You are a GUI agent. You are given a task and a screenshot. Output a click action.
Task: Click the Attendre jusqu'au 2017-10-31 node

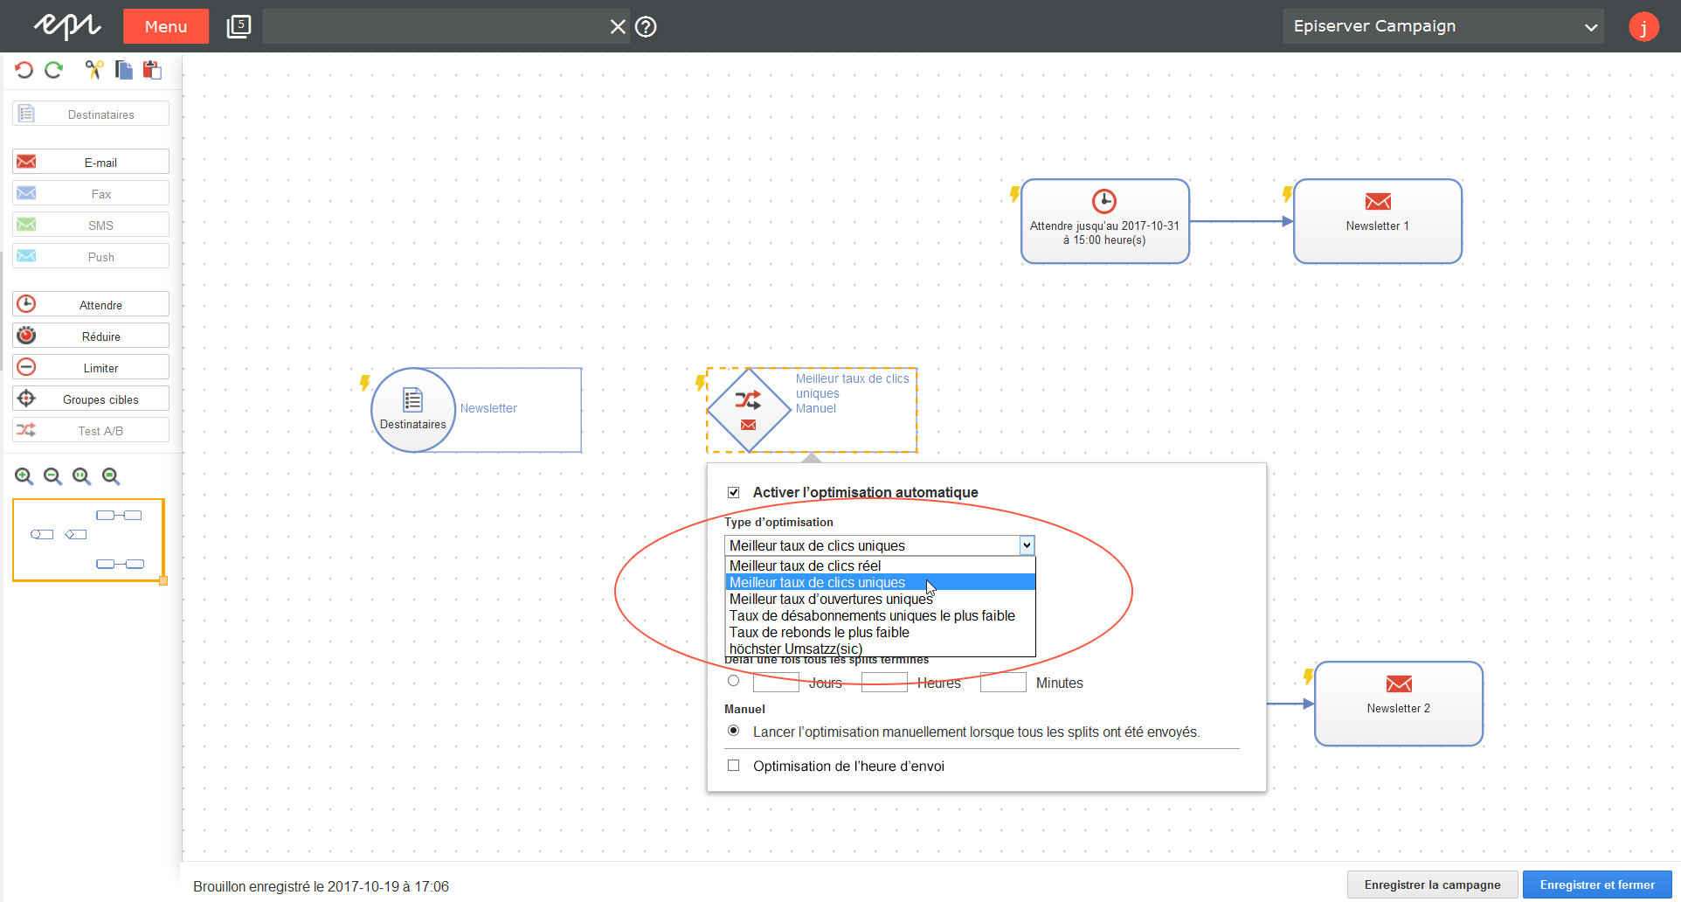[1105, 221]
